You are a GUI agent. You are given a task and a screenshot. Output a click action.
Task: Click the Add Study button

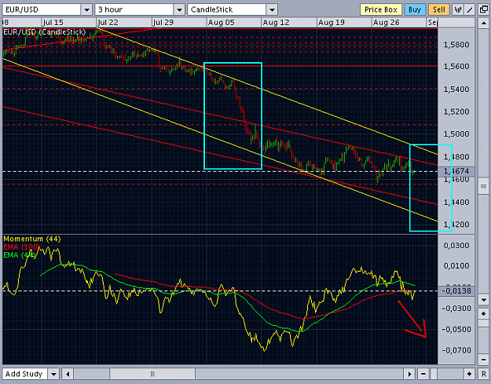[24, 374]
